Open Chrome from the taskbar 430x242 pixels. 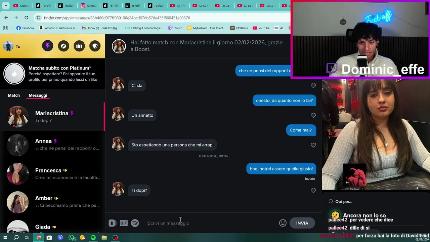(39, 238)
